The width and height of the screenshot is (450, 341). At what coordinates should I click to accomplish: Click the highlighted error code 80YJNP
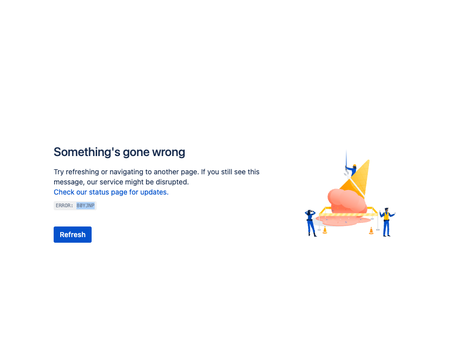point(85,205)
